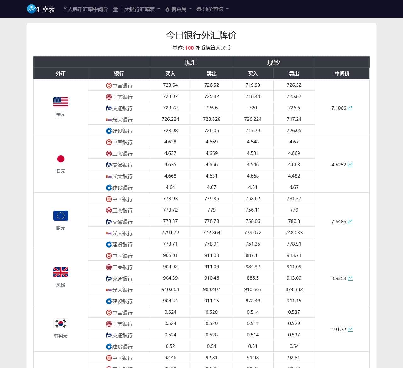Click the 现汇 group header

pyautogui.click(x=191, y=62)
